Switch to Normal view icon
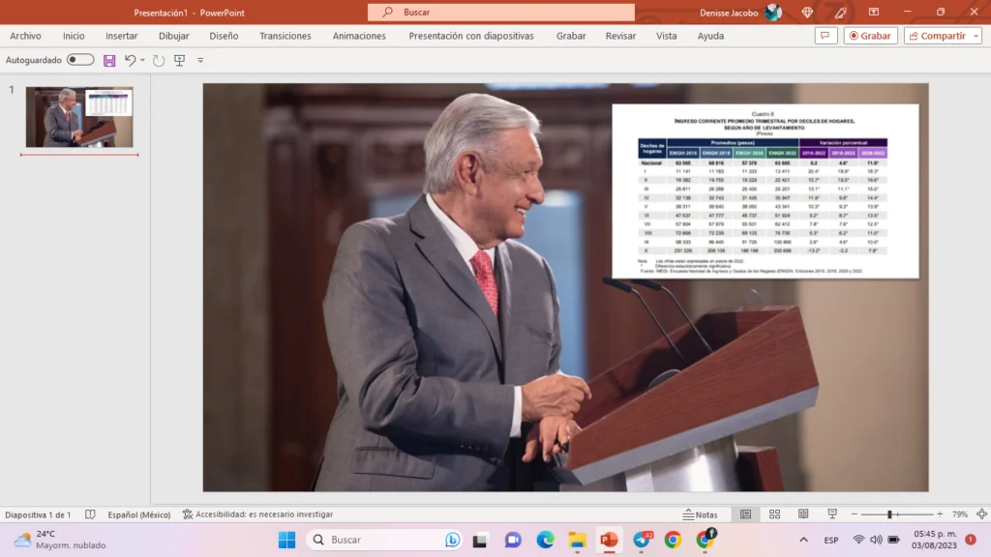991x557 pixels. pyautogui.click(x=746, y=514)
